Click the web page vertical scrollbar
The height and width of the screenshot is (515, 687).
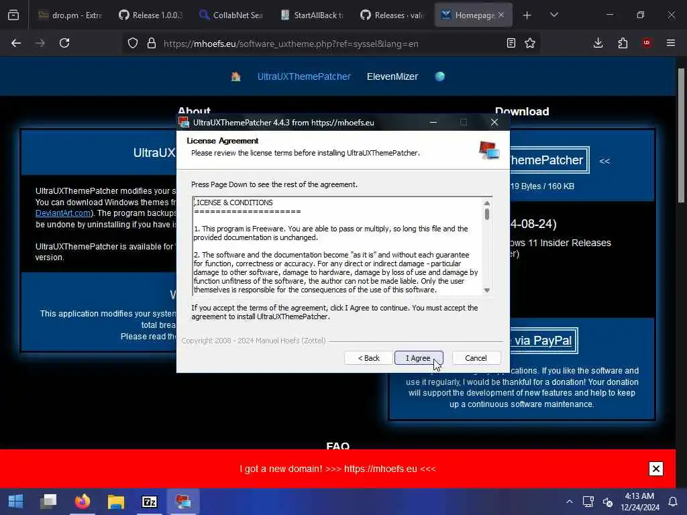681,135
